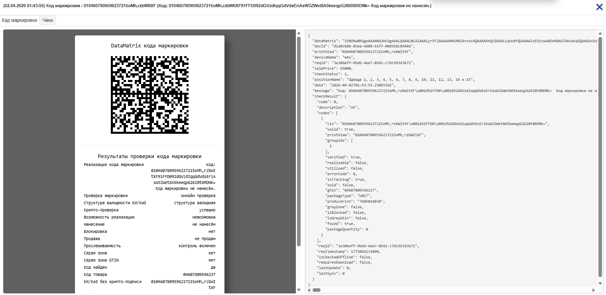The image size is (606, 295).
Task: Click the DataMatrix barcode image
Action: pos(150,95)
